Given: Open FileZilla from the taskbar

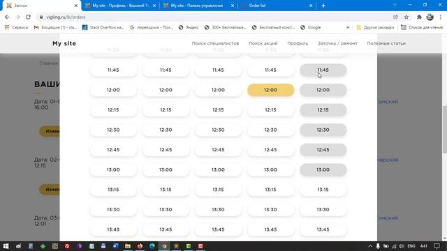Looking at the screenshot, I should pos(67,246).
